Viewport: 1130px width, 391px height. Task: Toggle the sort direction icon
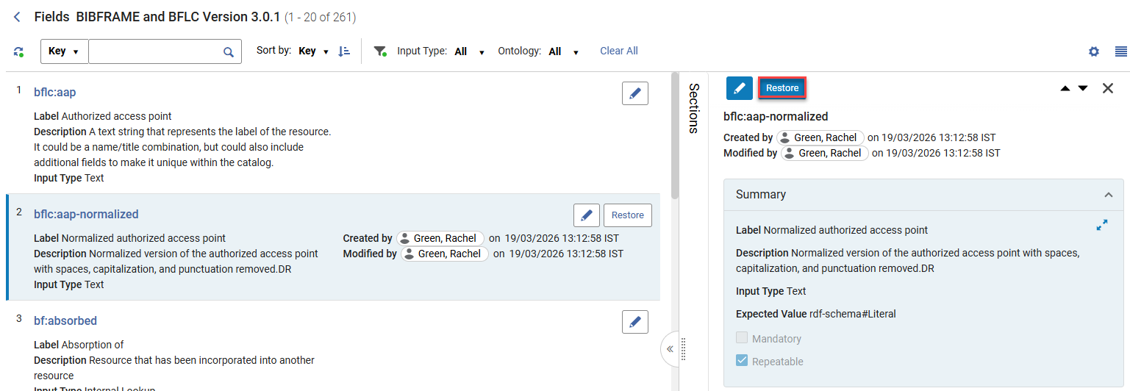click(x=344, y=51)
